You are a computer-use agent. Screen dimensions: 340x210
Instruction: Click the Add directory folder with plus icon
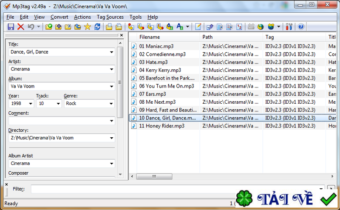tap(58, 27)
